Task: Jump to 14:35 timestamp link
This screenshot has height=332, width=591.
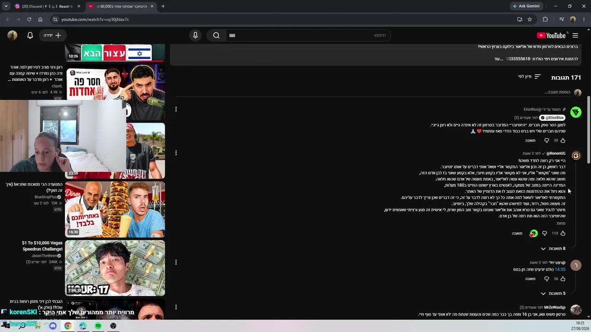Action: click(560, 269)
